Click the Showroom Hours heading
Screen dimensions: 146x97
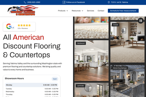(x=14, y=78)
